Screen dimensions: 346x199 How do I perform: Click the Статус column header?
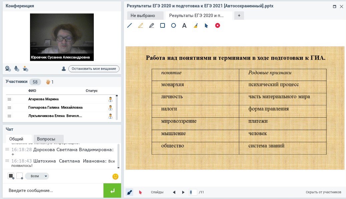(91, 91)
